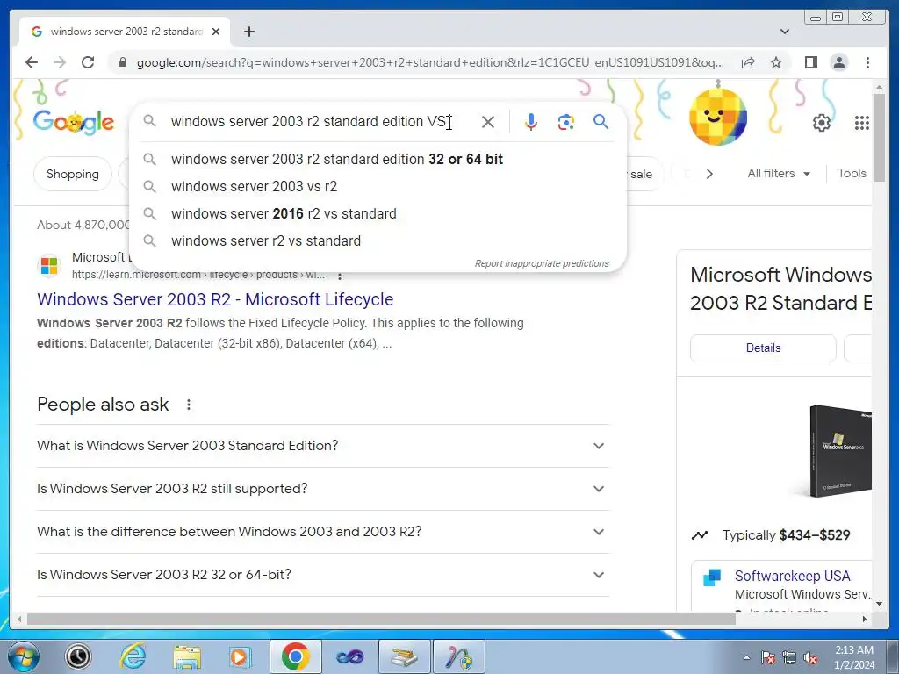Viewport: 899px width, 674px height.
Task: Open the Chrome profile avatar
Action: (838, 62)
